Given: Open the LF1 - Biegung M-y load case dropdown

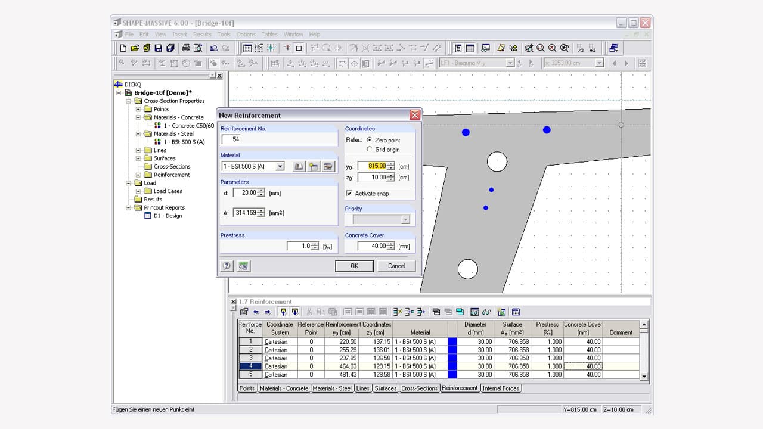Looking at the screenshot, I should (x=510, y=63).
